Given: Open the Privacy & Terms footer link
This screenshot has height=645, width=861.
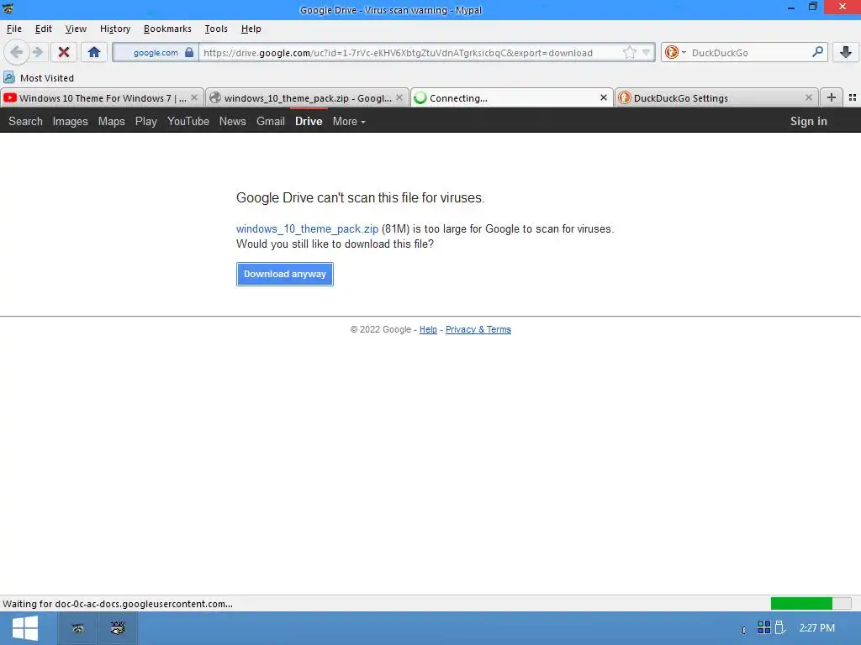Looking at the screenshot, I should [x=478, y=329].
